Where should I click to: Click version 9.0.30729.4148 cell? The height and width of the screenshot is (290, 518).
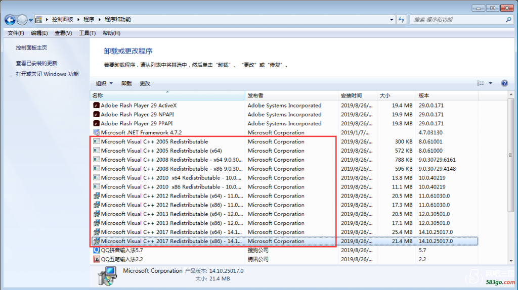pos(437,169)
